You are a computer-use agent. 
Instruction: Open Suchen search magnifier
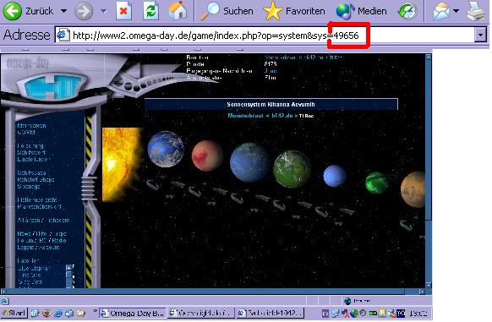click(210, 11)
